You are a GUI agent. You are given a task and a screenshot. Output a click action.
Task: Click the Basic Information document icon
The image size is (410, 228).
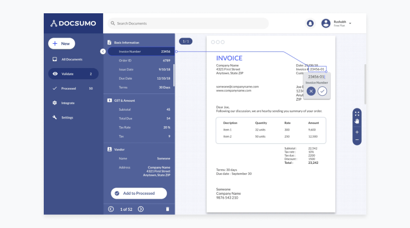tap(109, 42)
